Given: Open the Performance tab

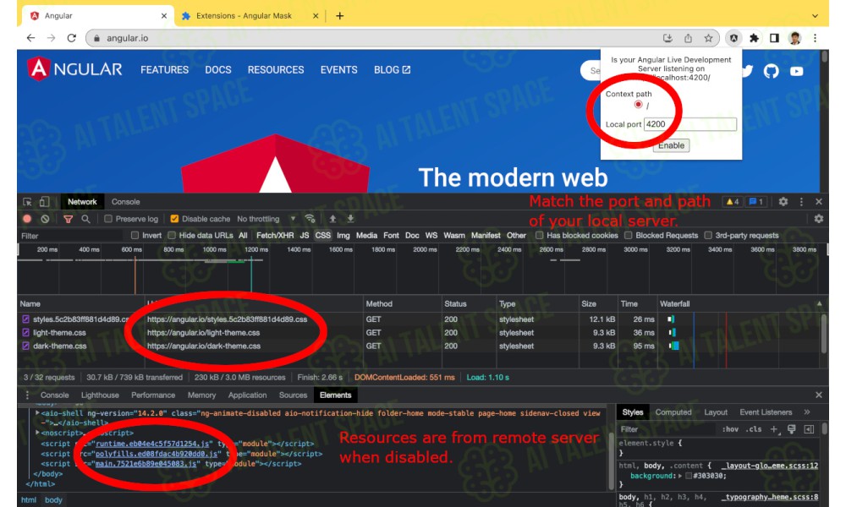Looking at the screenshot, I should point(153,395).
